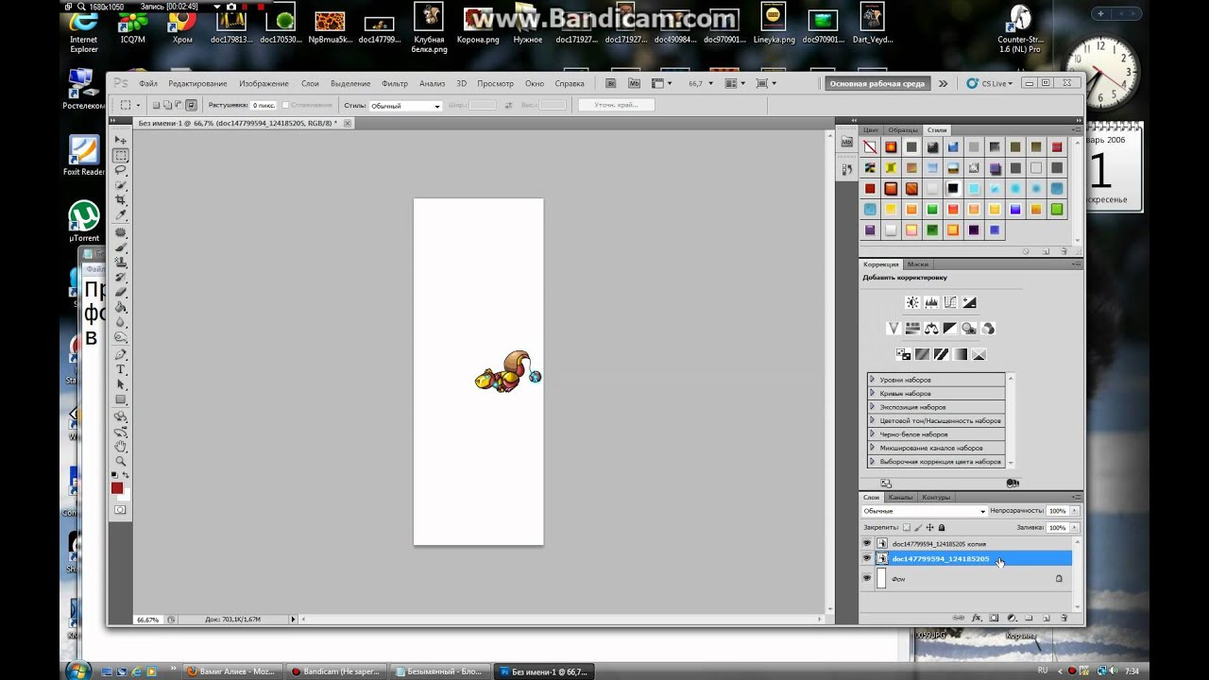Viewport: 1209px width, 680px height.
Task: Open Bandicam window from the taskbar
Action: pyautogui.click(x=335, y=671)
